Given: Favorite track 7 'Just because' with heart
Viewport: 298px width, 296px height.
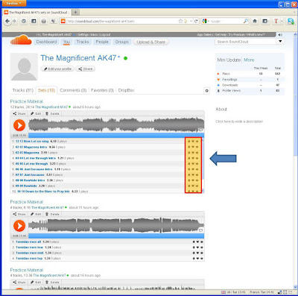Looking at the screenshot, I should 193,174.
